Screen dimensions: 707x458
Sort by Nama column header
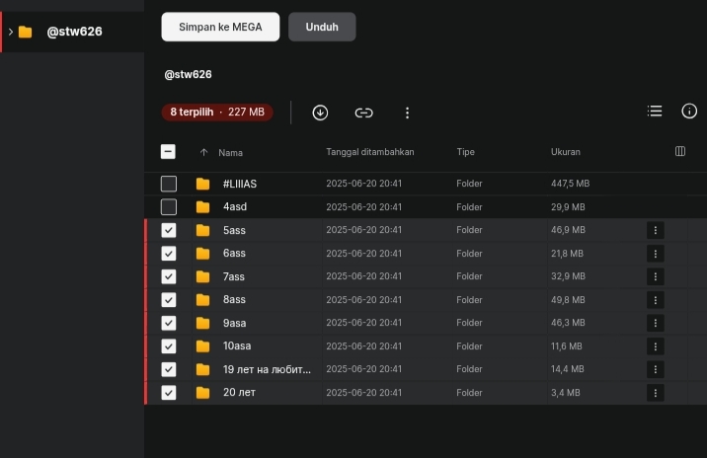pos(230,153)
